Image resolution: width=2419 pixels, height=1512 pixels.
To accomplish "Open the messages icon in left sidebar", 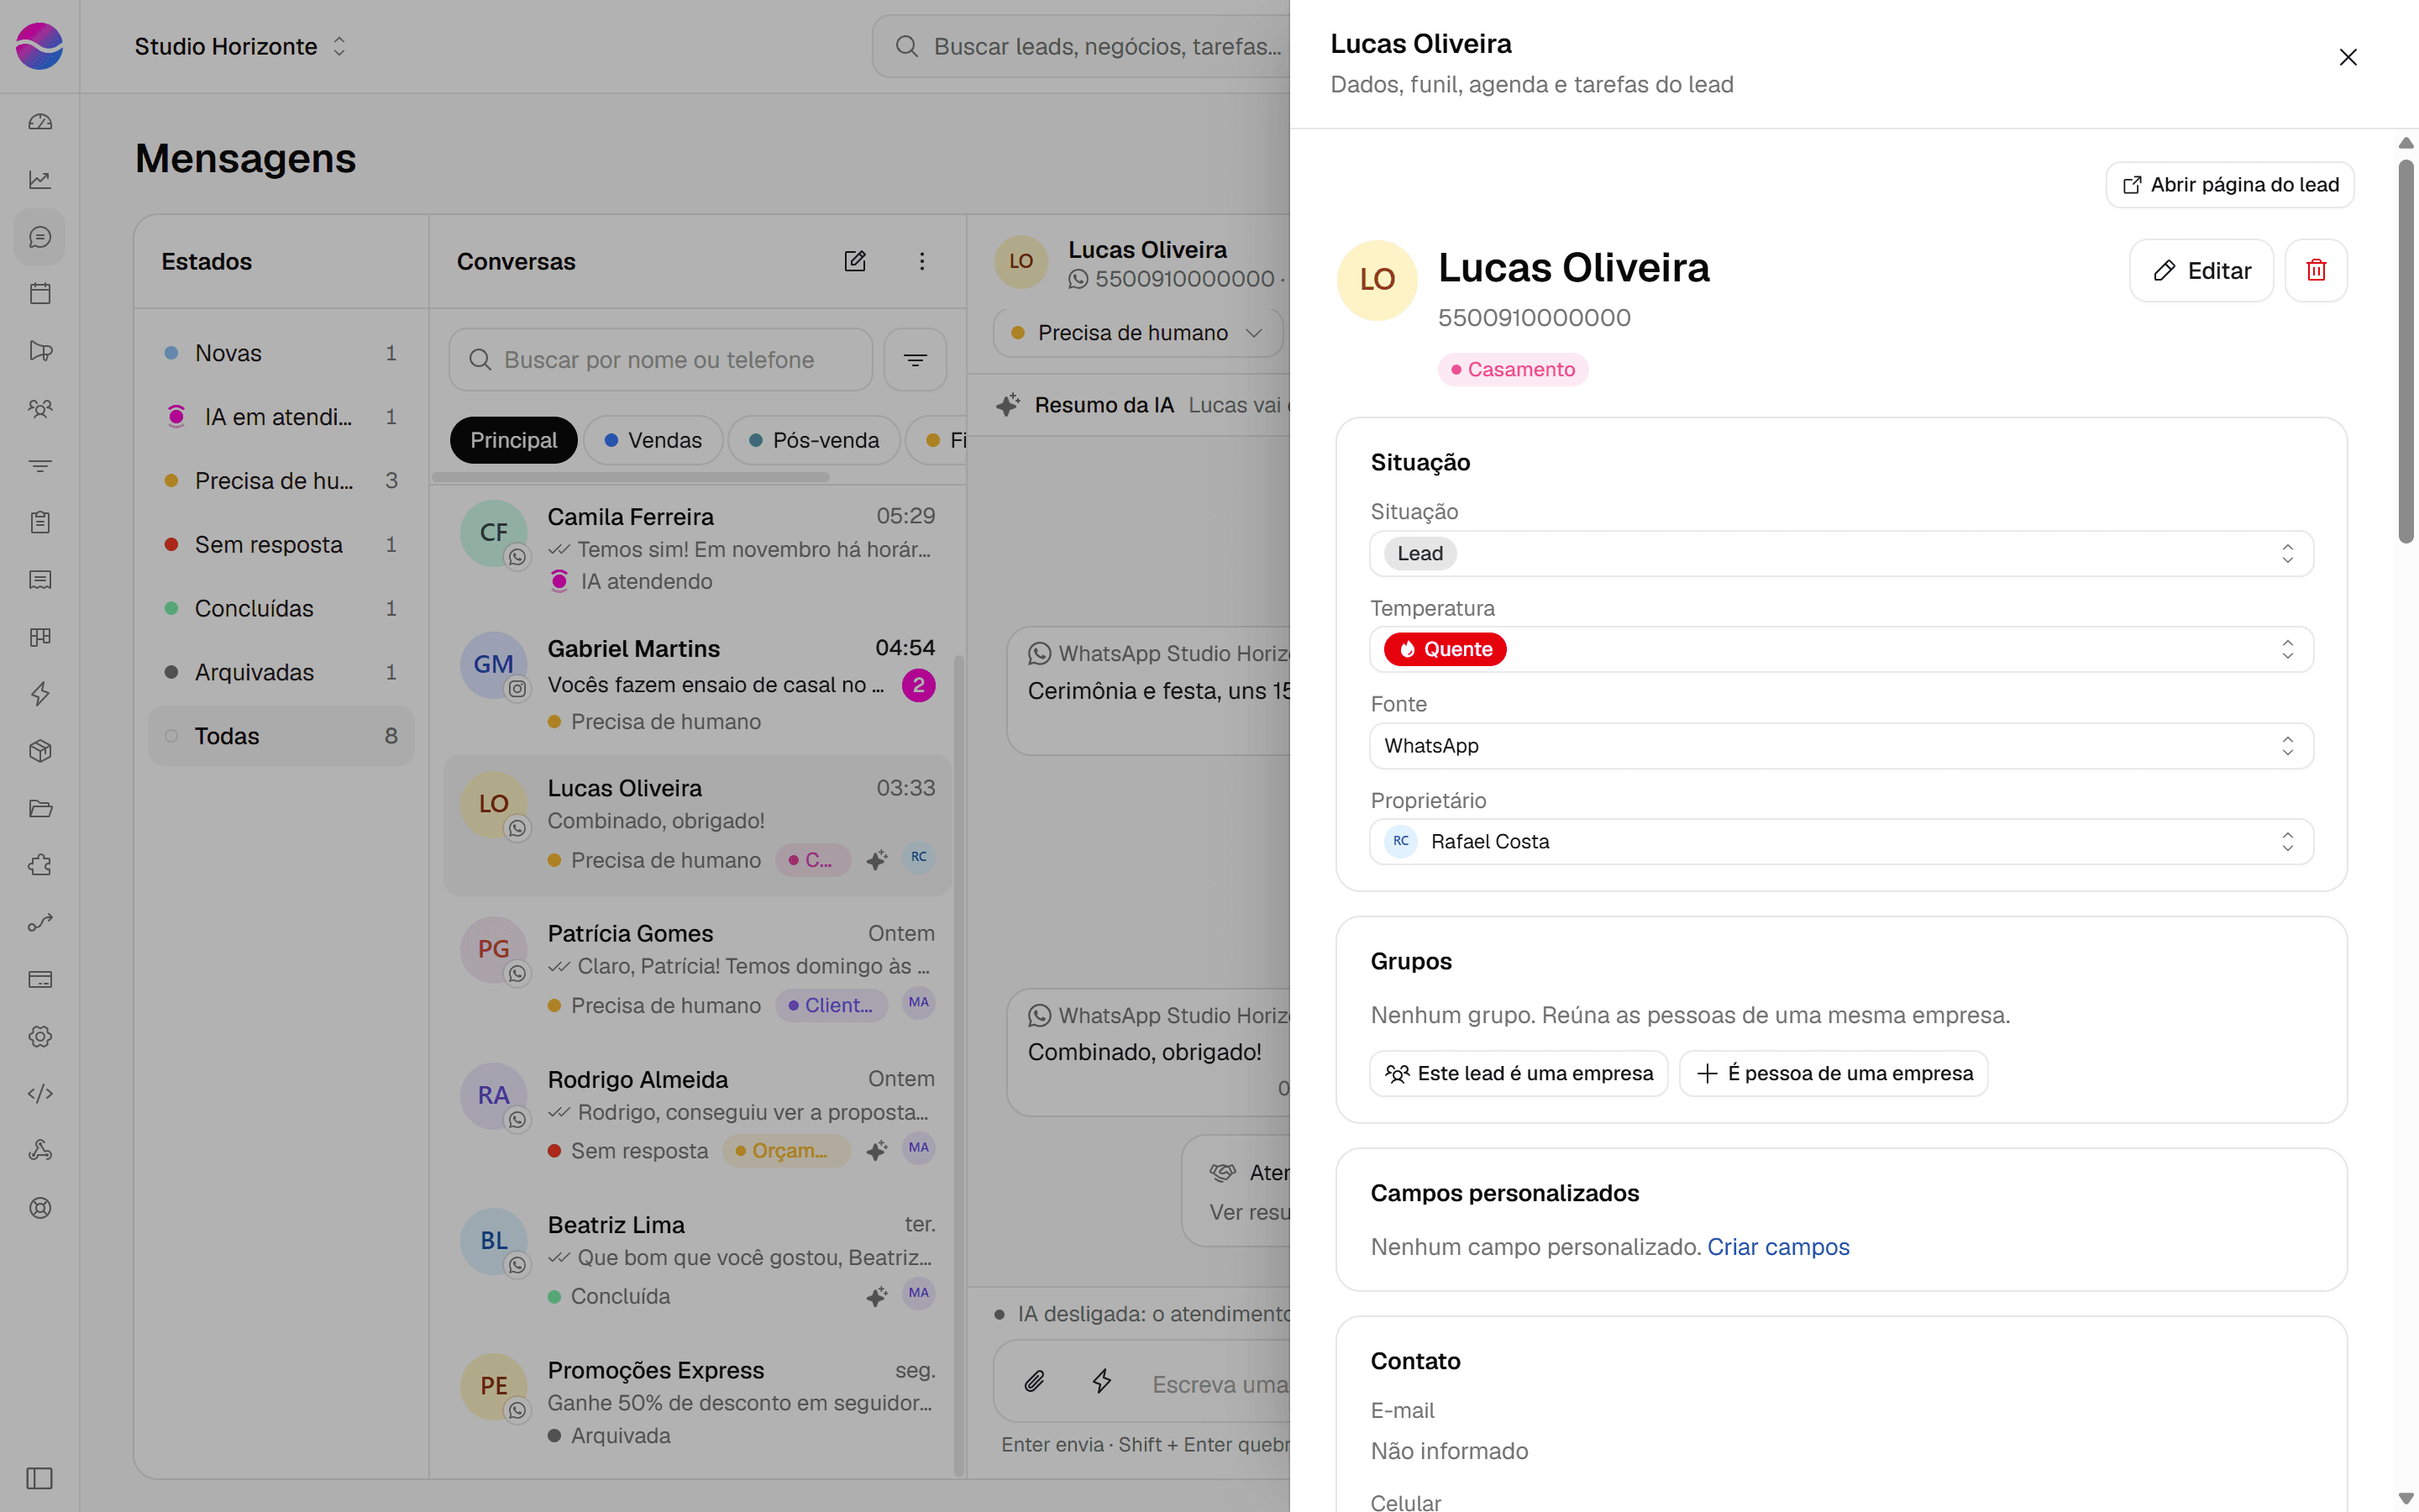I will pyautogui.click(x=40, y=237).
